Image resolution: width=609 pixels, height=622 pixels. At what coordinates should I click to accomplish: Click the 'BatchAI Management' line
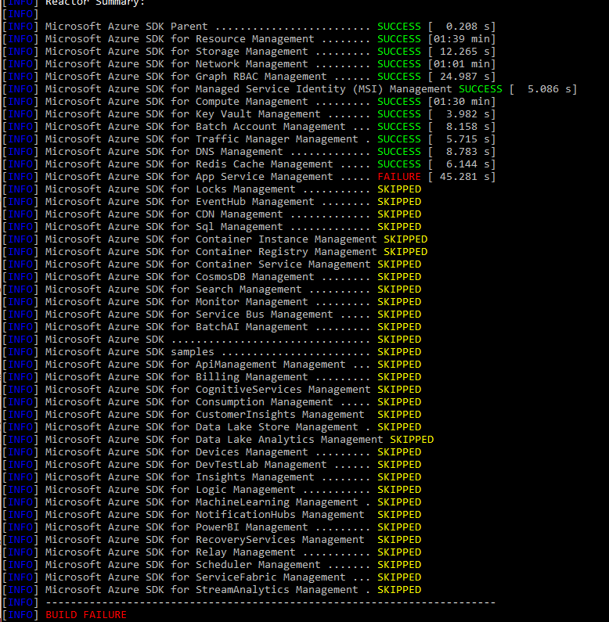tap(212, 327)
